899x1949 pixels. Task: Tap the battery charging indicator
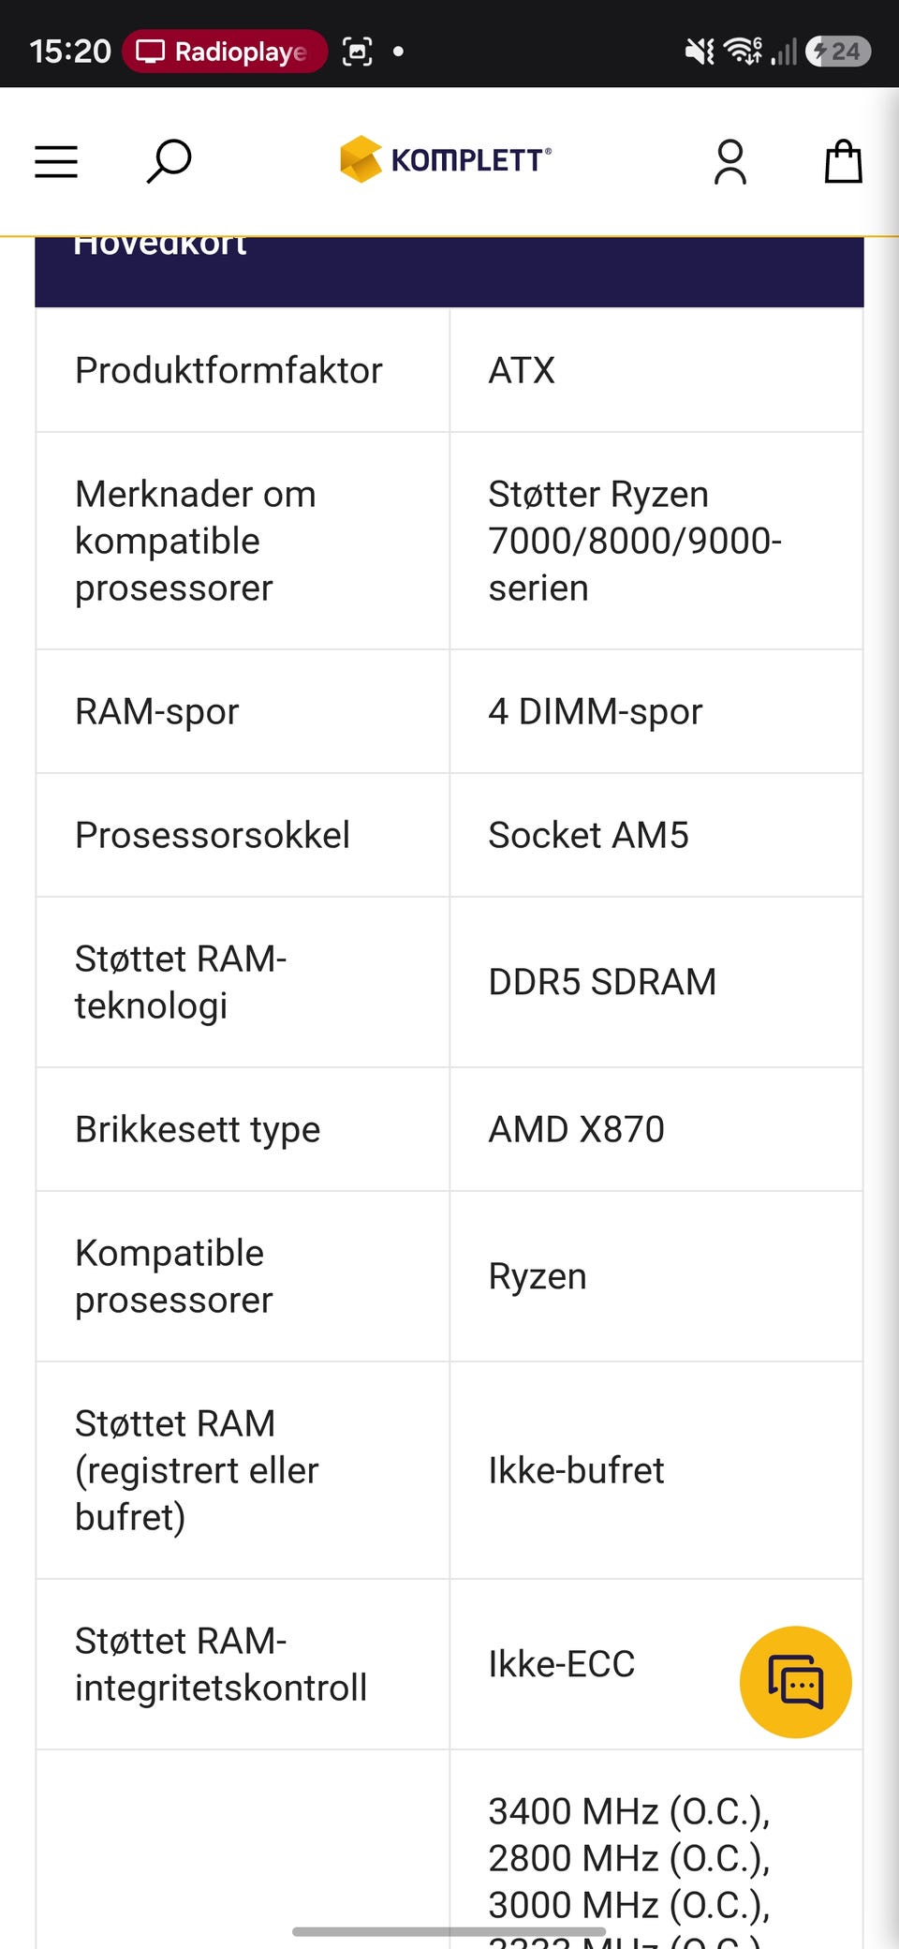838,51
